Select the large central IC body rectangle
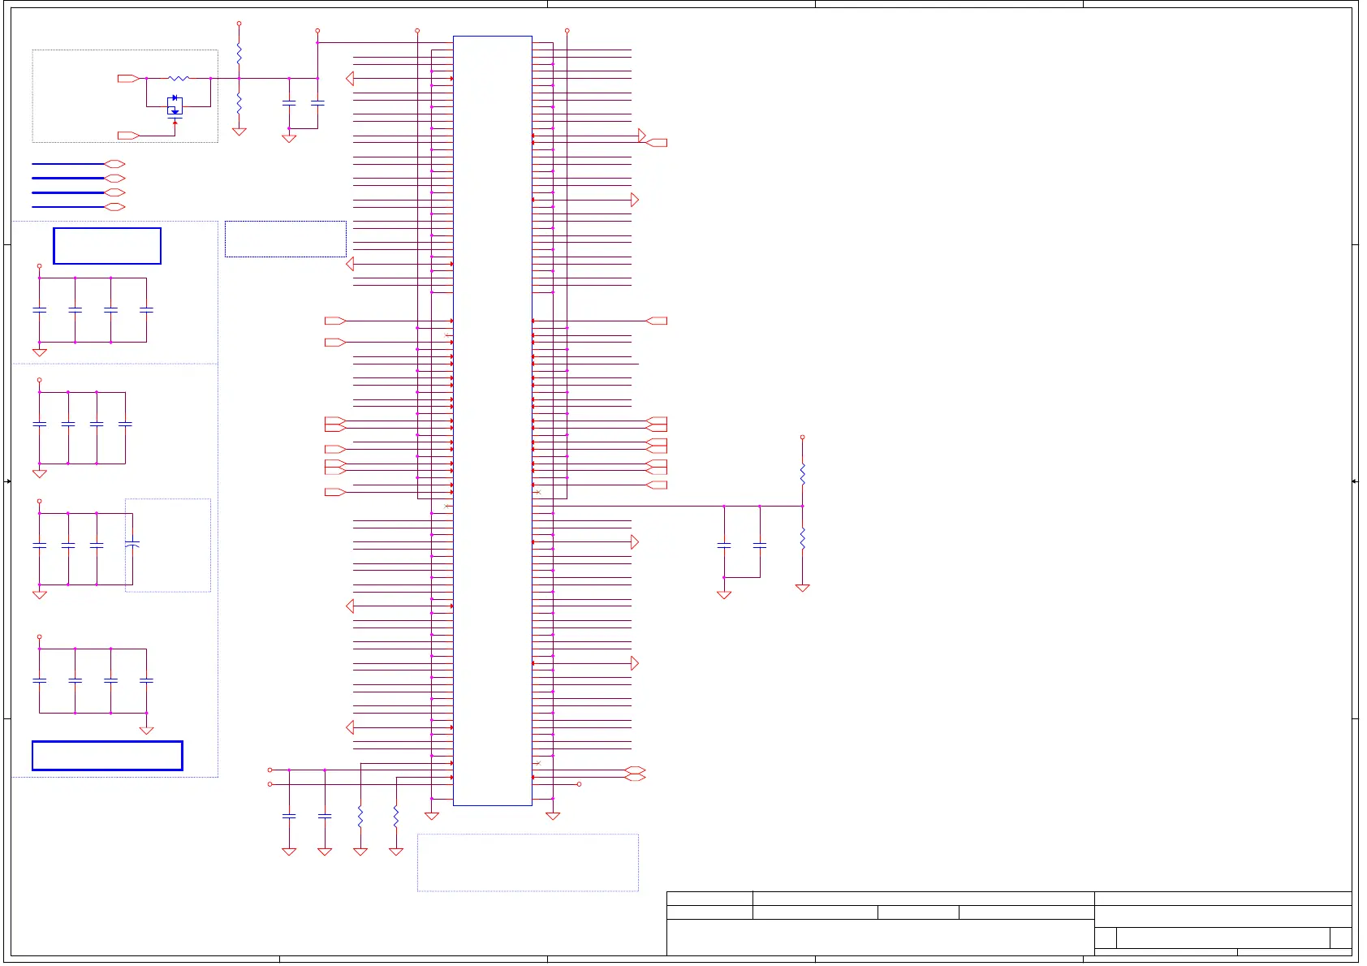1367x966 pixels. tap(493, 420)
